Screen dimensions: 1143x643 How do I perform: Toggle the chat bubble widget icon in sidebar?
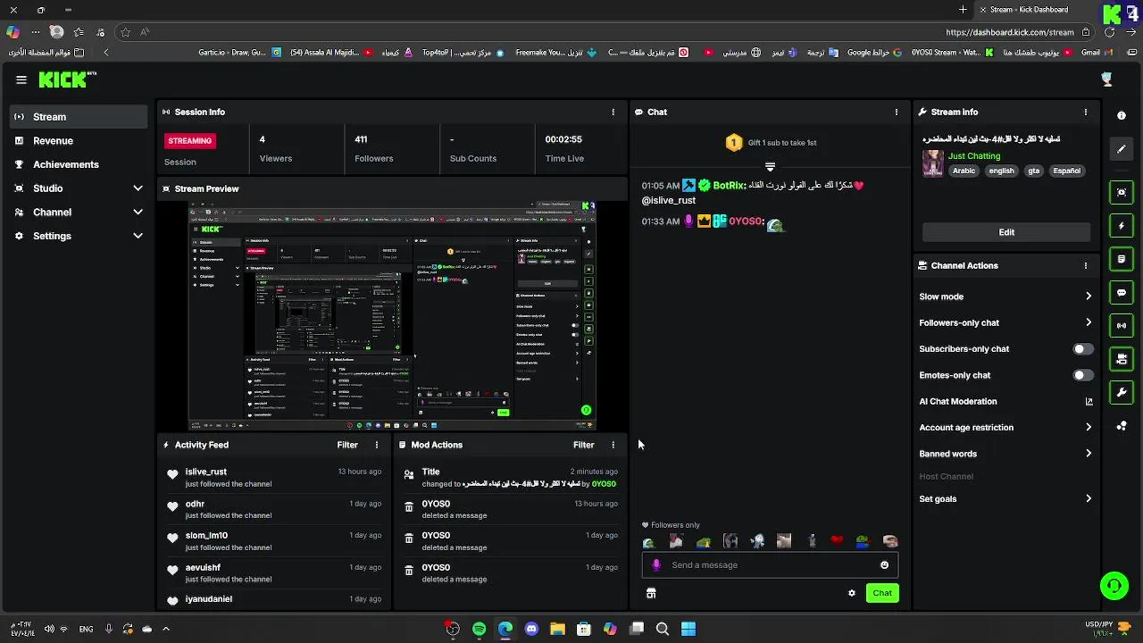click(1122, 293)
